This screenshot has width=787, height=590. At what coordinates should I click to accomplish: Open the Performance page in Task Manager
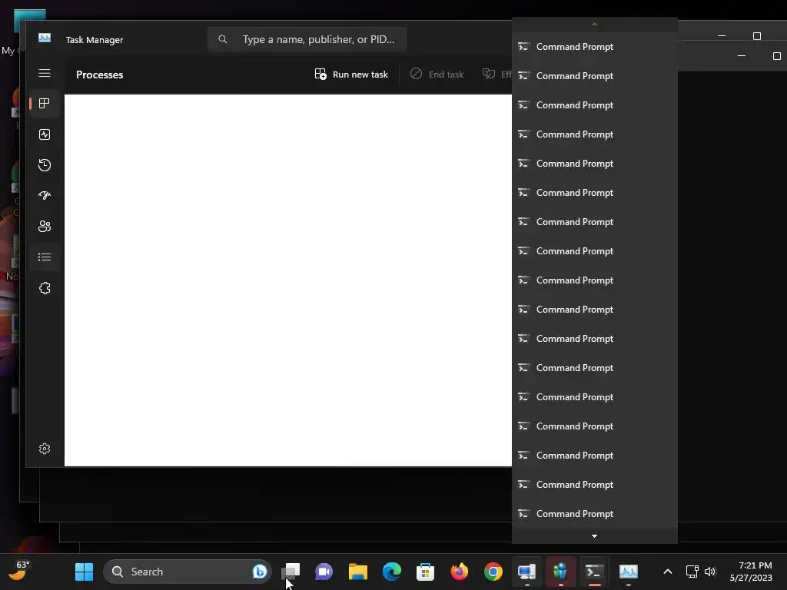click(x=44, y=134)
